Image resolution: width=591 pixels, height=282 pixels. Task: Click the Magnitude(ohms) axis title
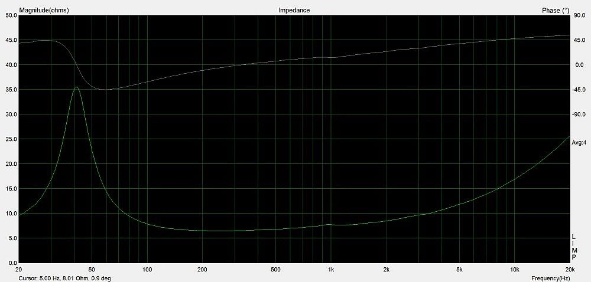pos(44,11)
